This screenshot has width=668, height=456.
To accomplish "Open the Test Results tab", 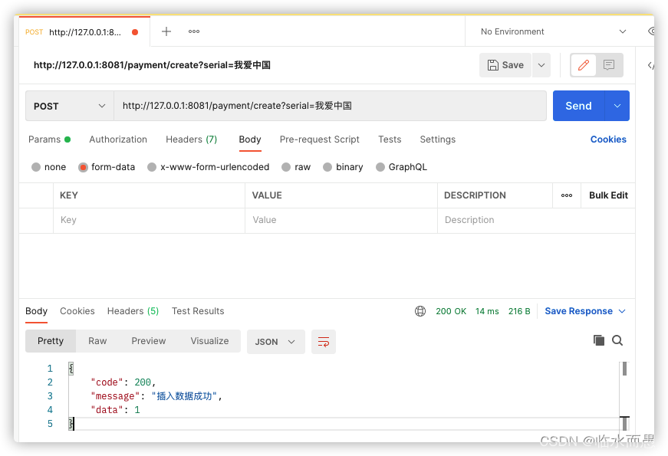I will pos(198,311).
